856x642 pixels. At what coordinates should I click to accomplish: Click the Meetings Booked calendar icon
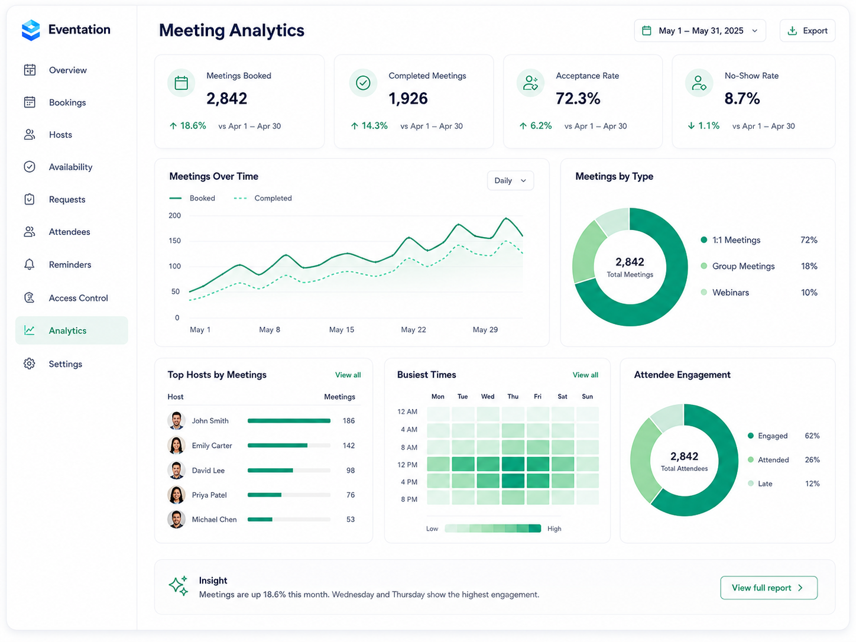[x=181, y=83]
